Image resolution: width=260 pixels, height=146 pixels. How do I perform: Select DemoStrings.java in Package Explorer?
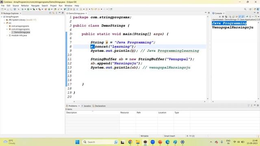point(21,32)
